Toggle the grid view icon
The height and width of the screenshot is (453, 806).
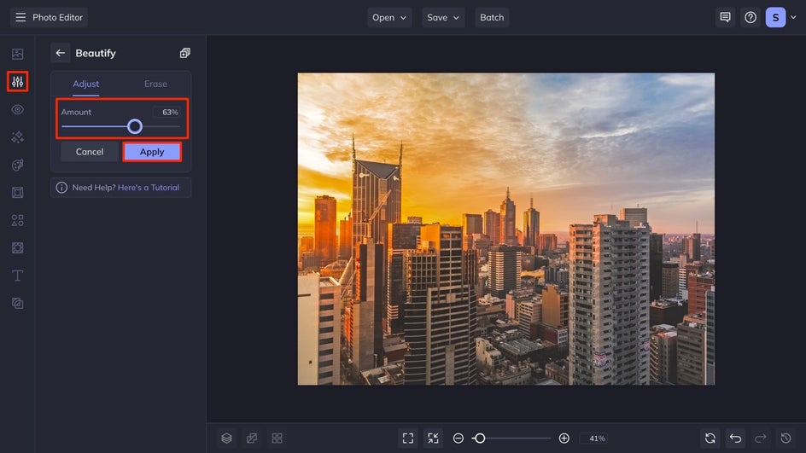pyautogui.click(x=277, y=438)
